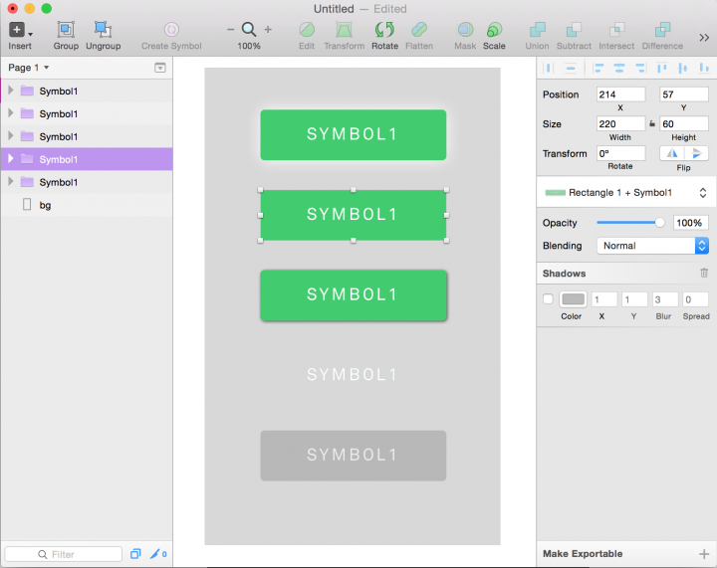Open the shadow Color swatch
This screenshot has height=568, width=717.
(x=573, y=299)
